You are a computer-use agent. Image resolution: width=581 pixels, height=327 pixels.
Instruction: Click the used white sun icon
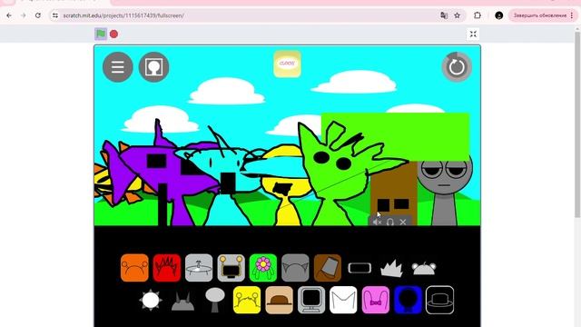coord(151,300)
